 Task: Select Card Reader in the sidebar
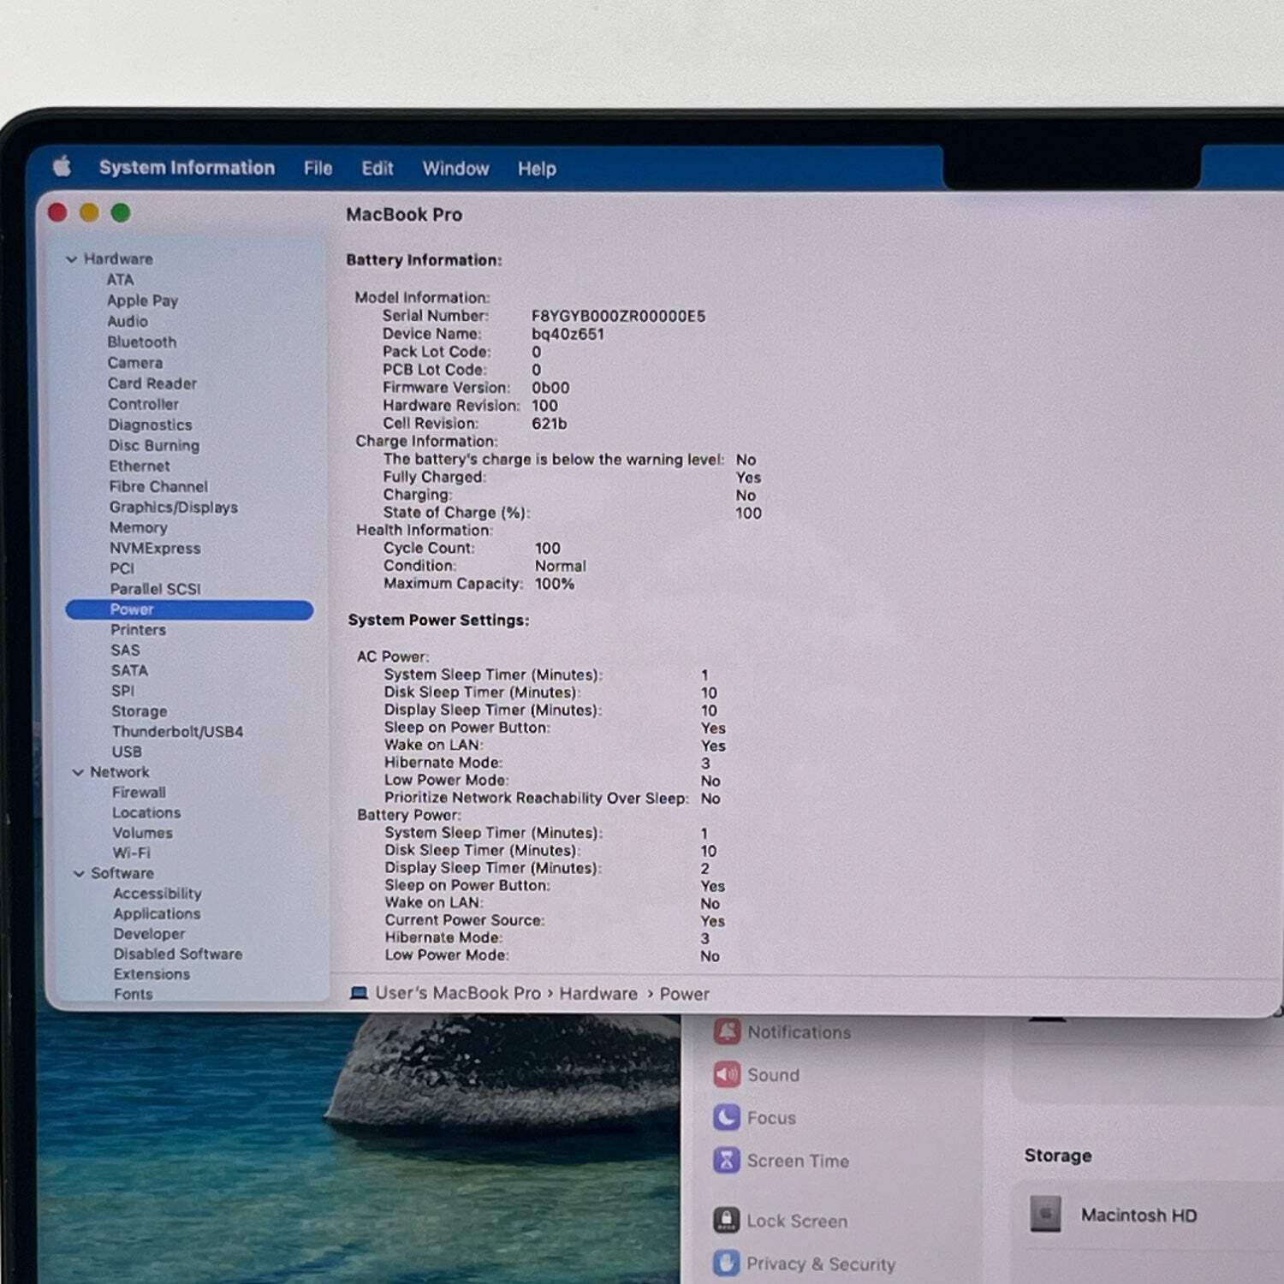click(x=152, y=383)
